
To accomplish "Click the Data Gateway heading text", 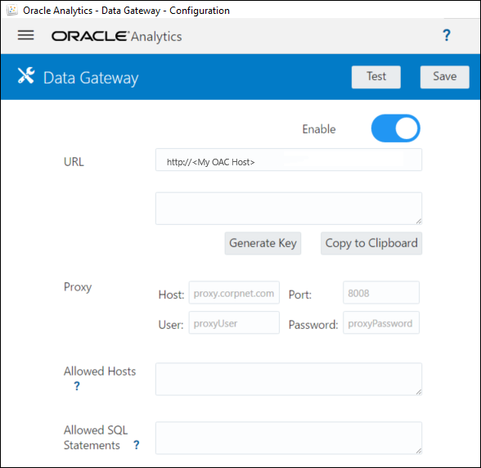I will pos(91,78).
